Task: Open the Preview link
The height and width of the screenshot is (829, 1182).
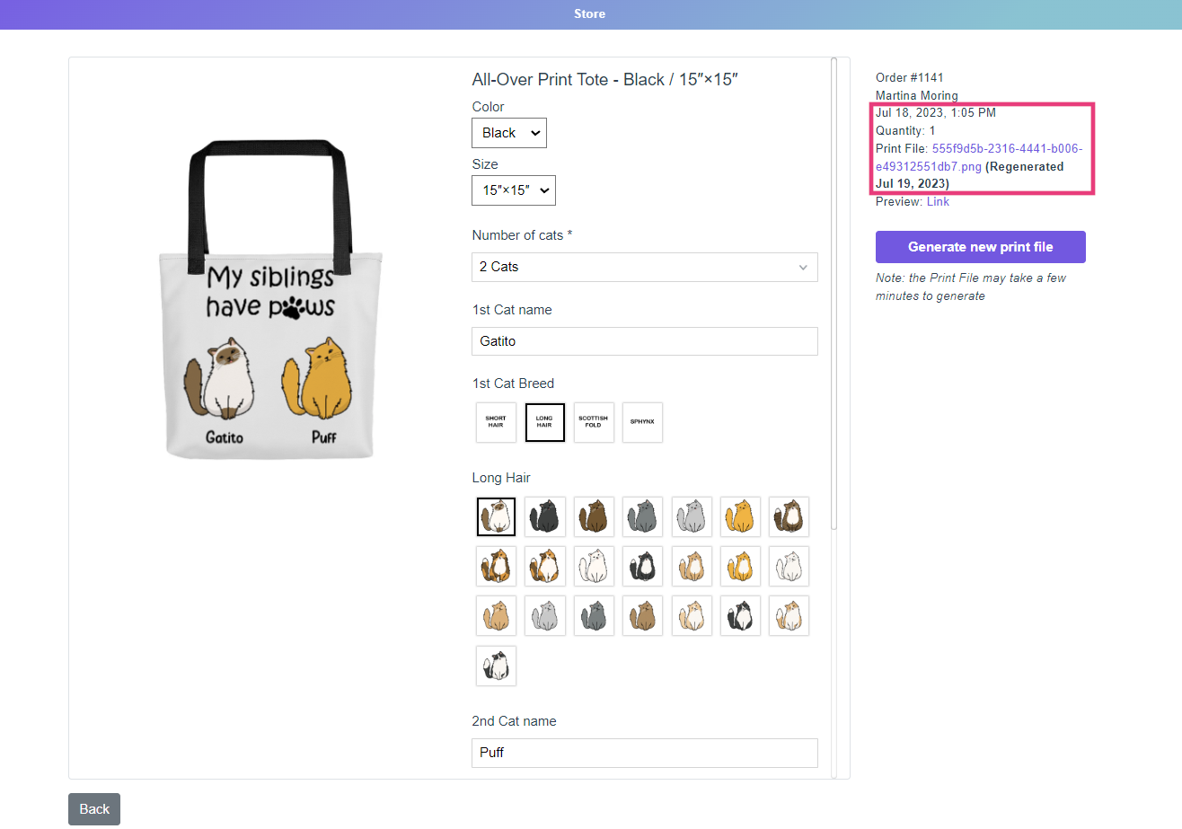Action: coord(938,202)
